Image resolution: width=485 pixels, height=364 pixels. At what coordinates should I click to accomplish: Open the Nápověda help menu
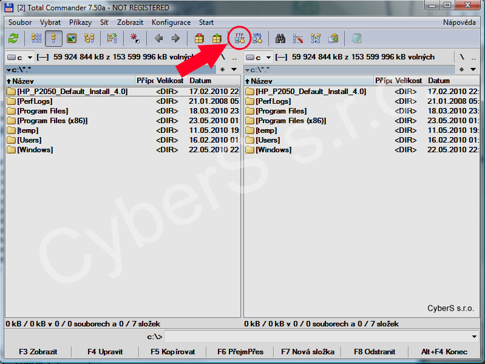pos(460,22)
